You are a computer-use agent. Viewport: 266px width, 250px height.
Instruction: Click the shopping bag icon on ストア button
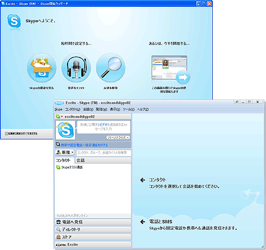pos(59,237)
